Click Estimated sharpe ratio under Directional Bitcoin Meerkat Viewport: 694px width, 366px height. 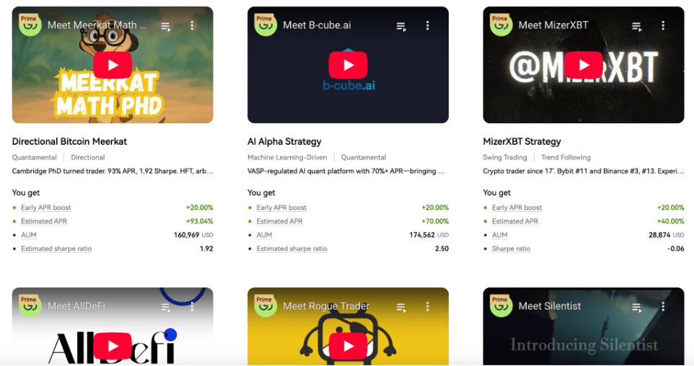(56, 249)
